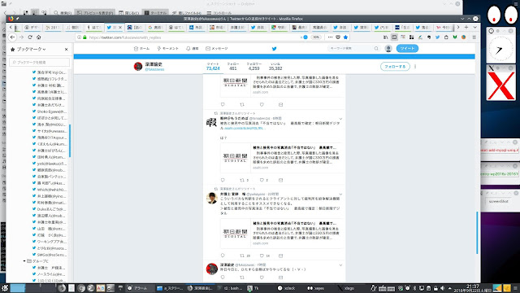Screen dimensions: 520x293
Task: Open the モーメント tab on Twitter
Action: click(168, 49)
